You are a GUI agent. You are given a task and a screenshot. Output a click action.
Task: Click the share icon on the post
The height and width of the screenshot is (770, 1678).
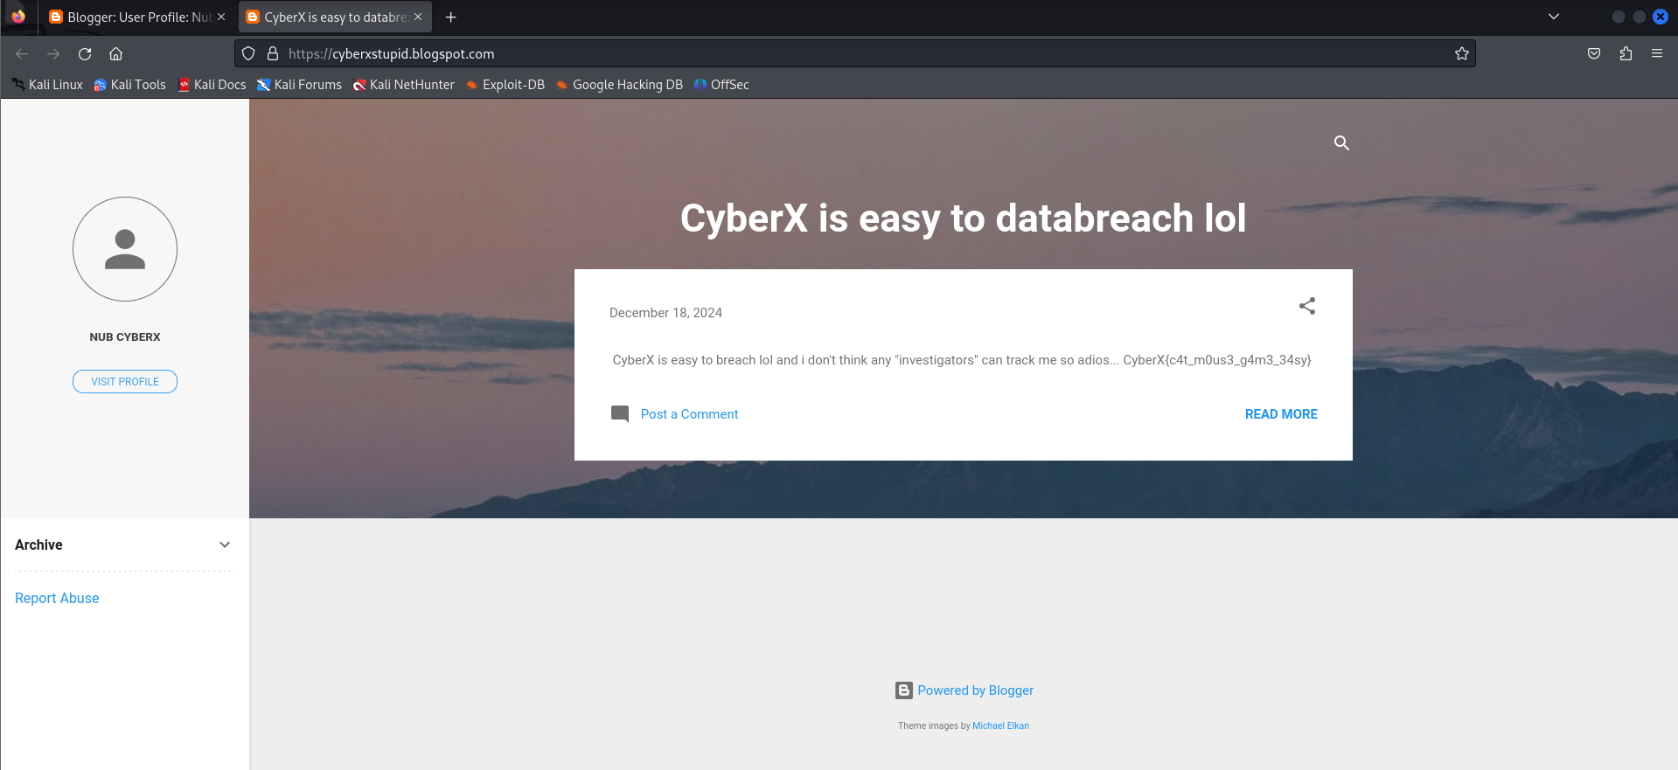click(1306, 306)
